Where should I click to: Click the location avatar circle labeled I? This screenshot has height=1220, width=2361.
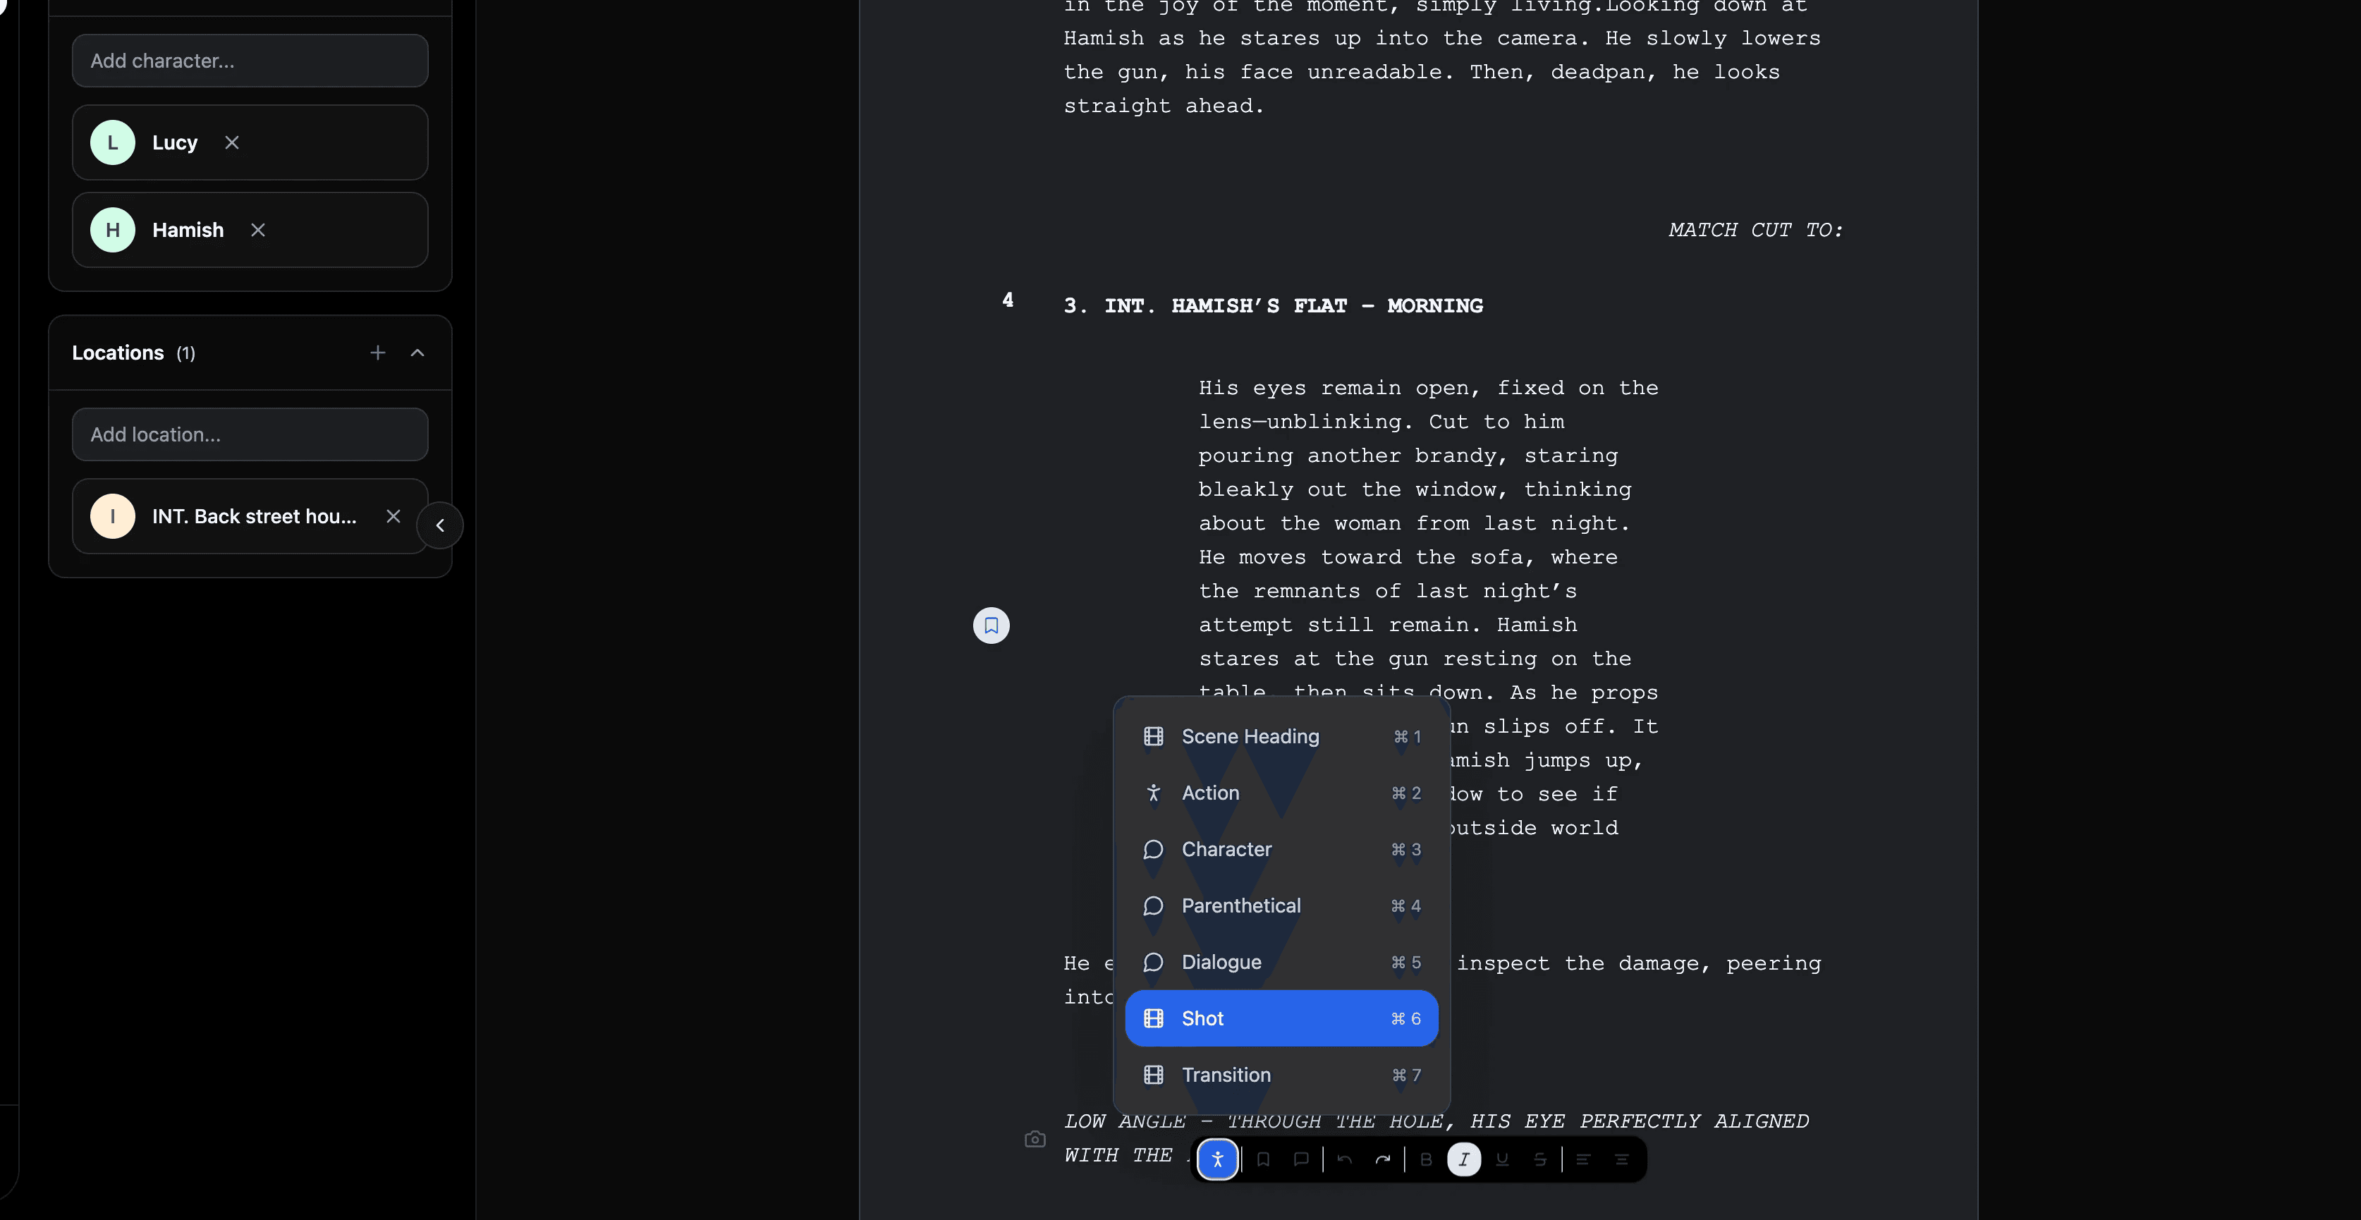point(113,517)
